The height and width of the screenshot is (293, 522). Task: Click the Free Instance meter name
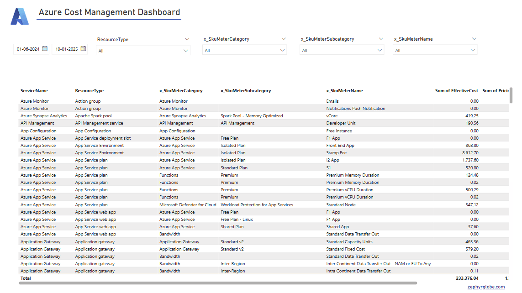pyautogui.click(x=339, y=131)
